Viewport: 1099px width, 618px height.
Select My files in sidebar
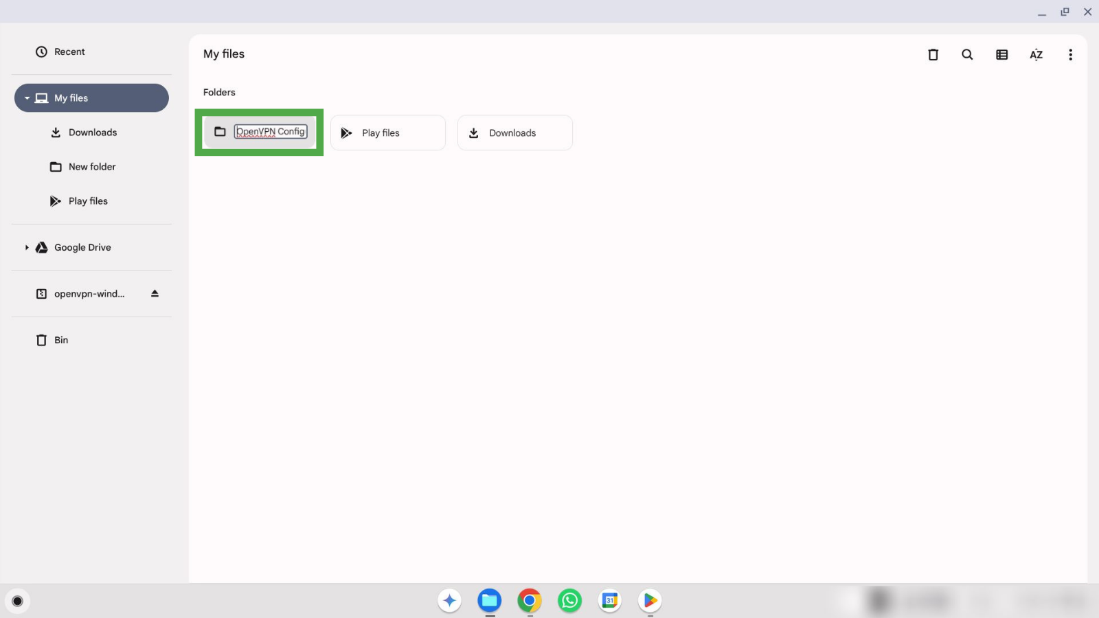tap(91, 98)
